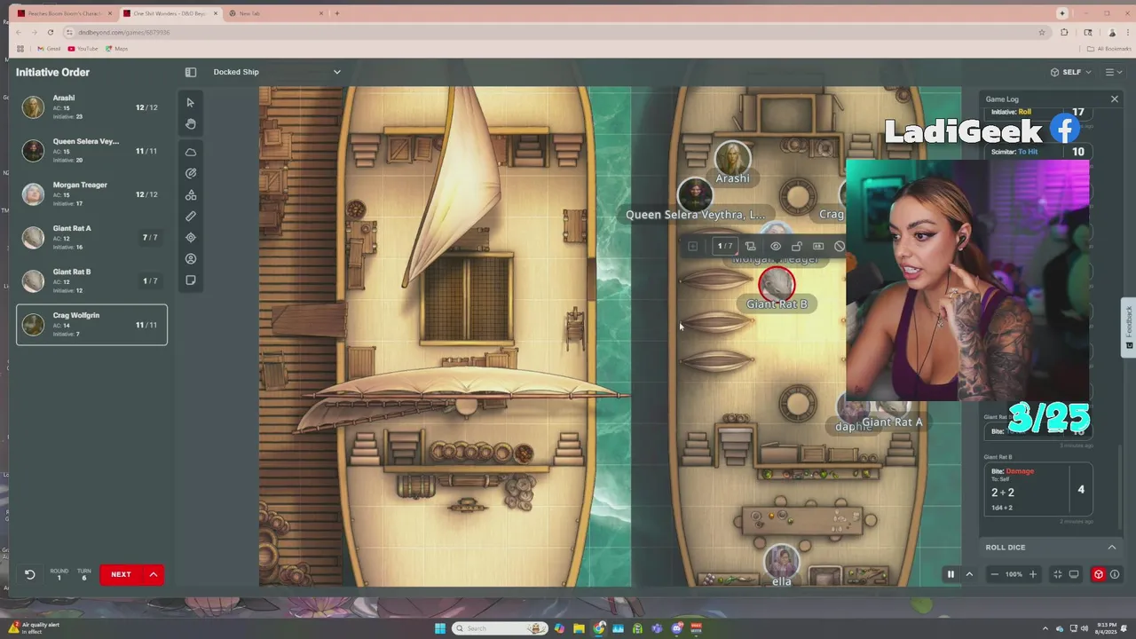Select Giant Rat A initiative entry
This screenshot has height=639, width=1136.
pos(91,238)
